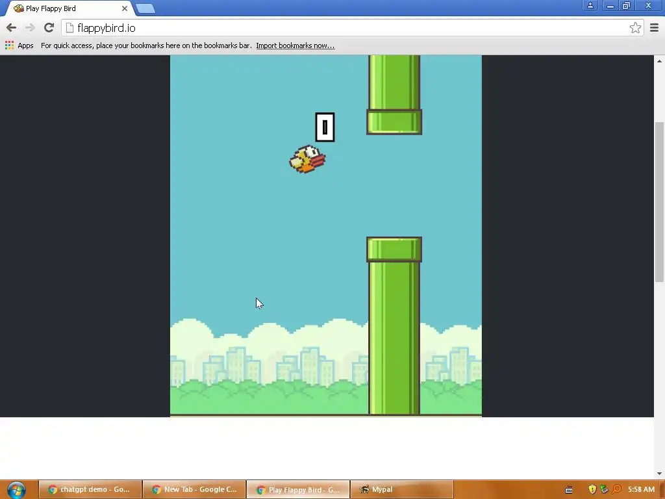
Task: Click the browser Back arrow
Action: (12, 28)
